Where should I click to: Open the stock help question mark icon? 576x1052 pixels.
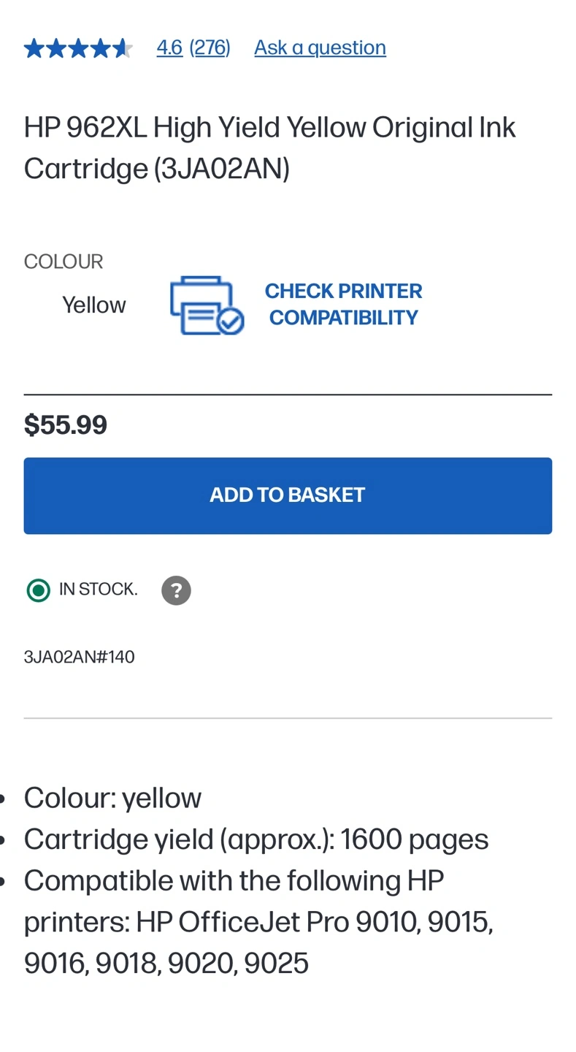pyautogui.click(x=176, y=590)
